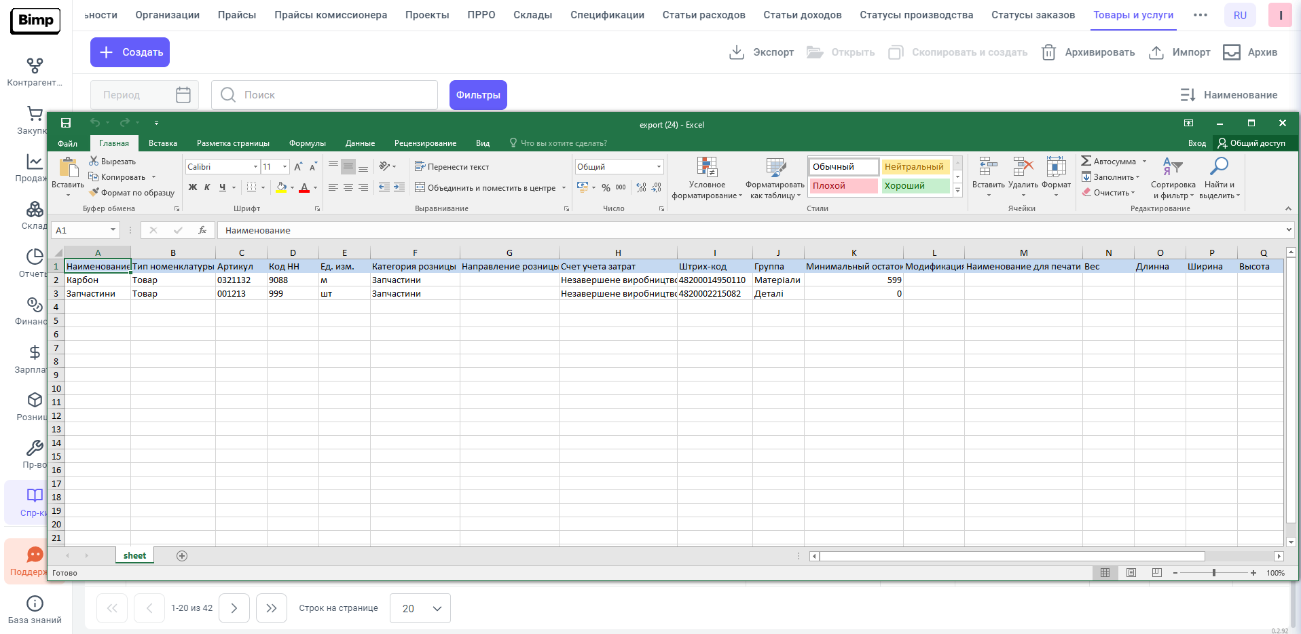Open the number format dropdown

click(x=659, y=167)
